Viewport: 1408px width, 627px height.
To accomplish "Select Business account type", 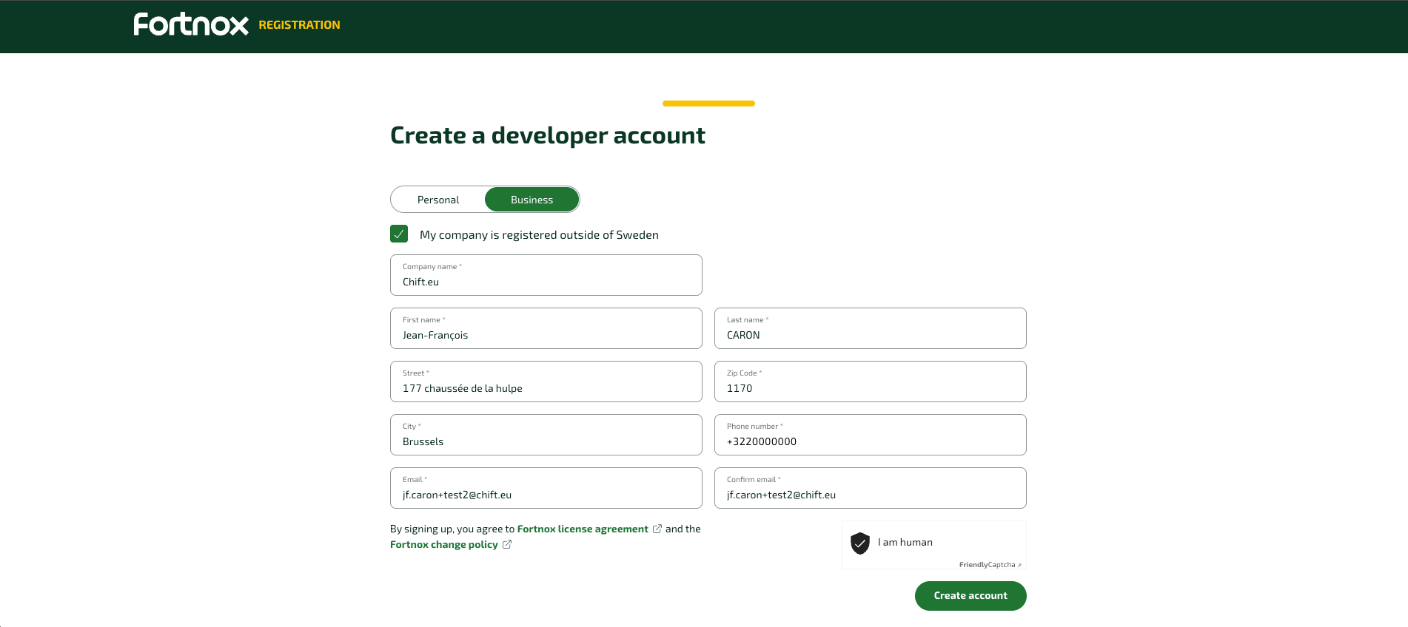I will pyautogui.click(x=532, y=200).
